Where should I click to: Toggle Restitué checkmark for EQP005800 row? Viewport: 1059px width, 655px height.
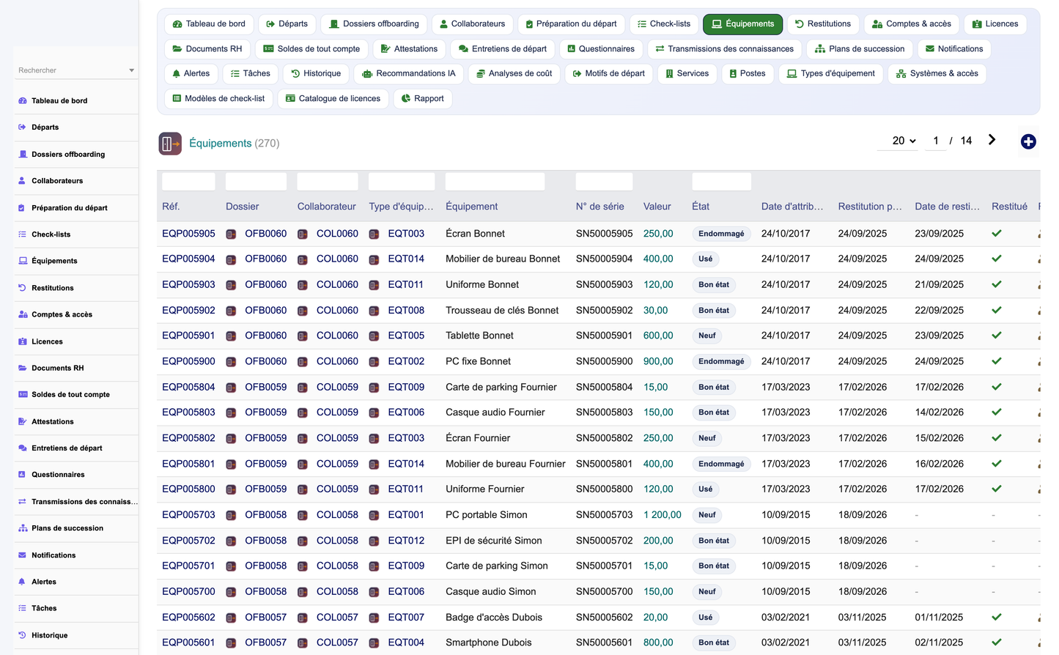997,489
